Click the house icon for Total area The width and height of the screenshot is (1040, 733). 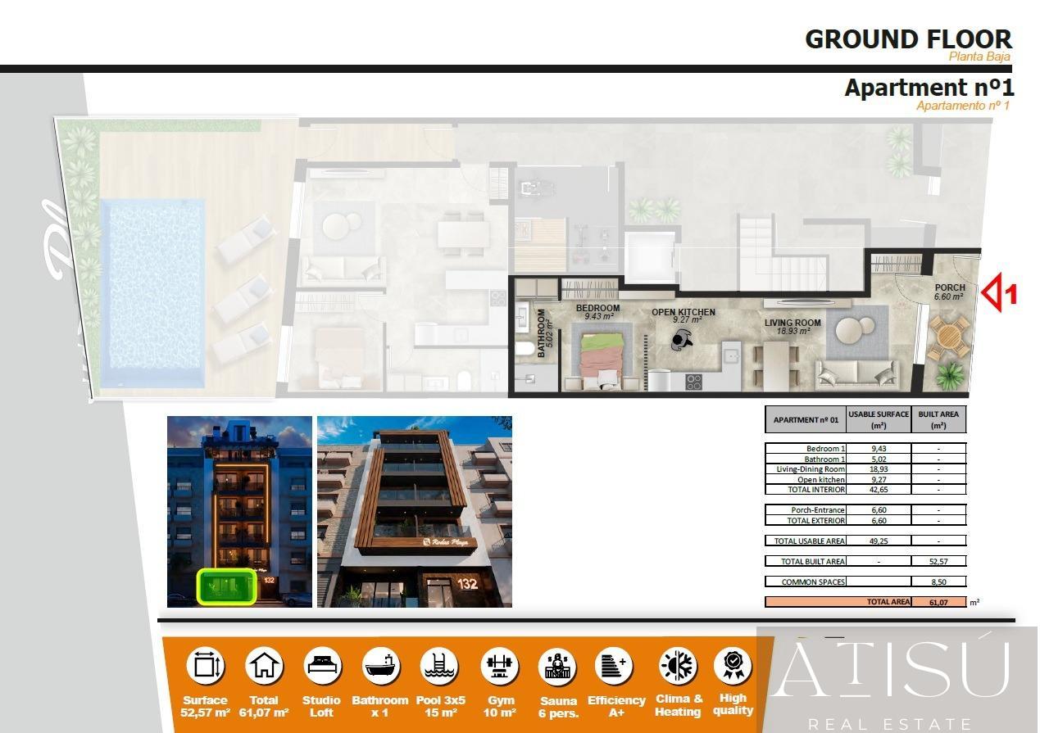pos(263,666)
